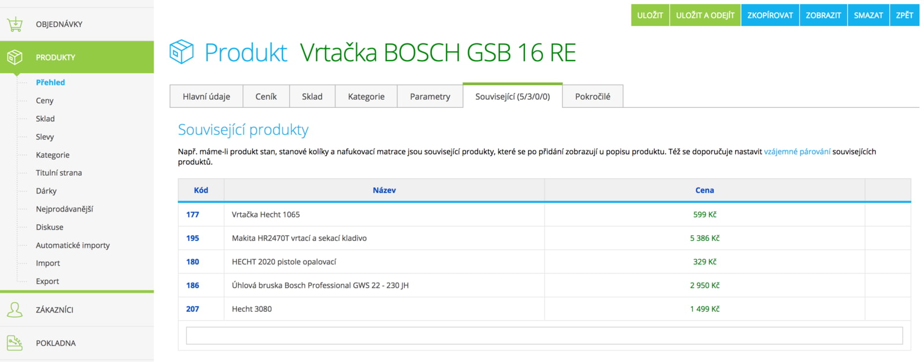Screen dimensions: 924x362
Task: Open Automatické importy in the sidebar
Action: coord(73,246)
